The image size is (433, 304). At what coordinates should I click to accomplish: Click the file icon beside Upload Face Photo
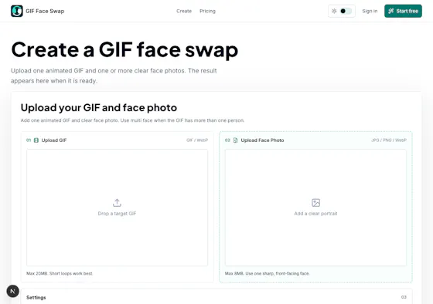pos(235,140)
